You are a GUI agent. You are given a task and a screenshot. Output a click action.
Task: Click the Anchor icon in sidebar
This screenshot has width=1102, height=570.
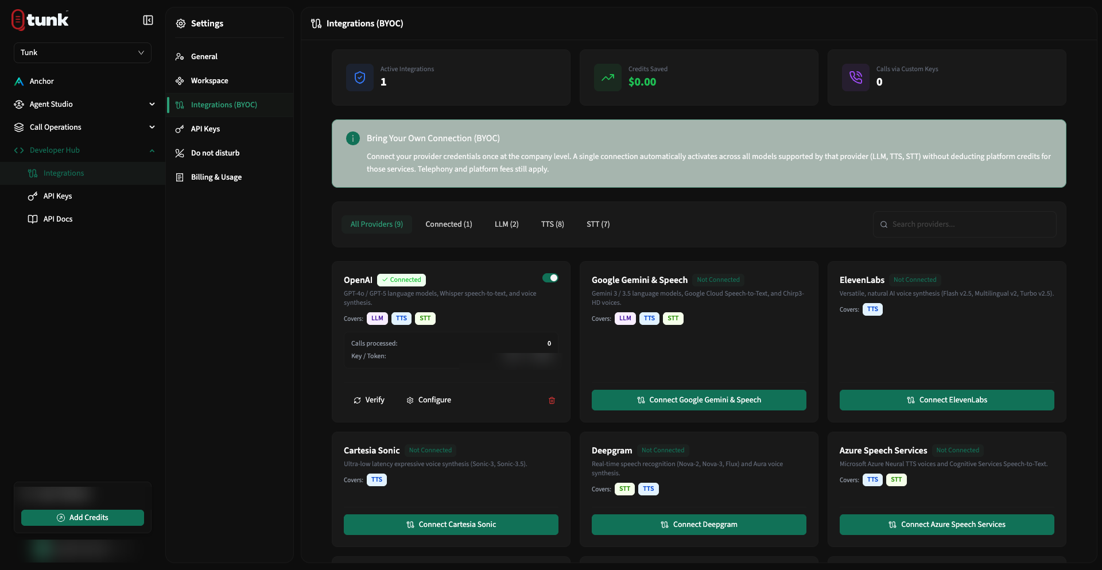pos(19,82)
